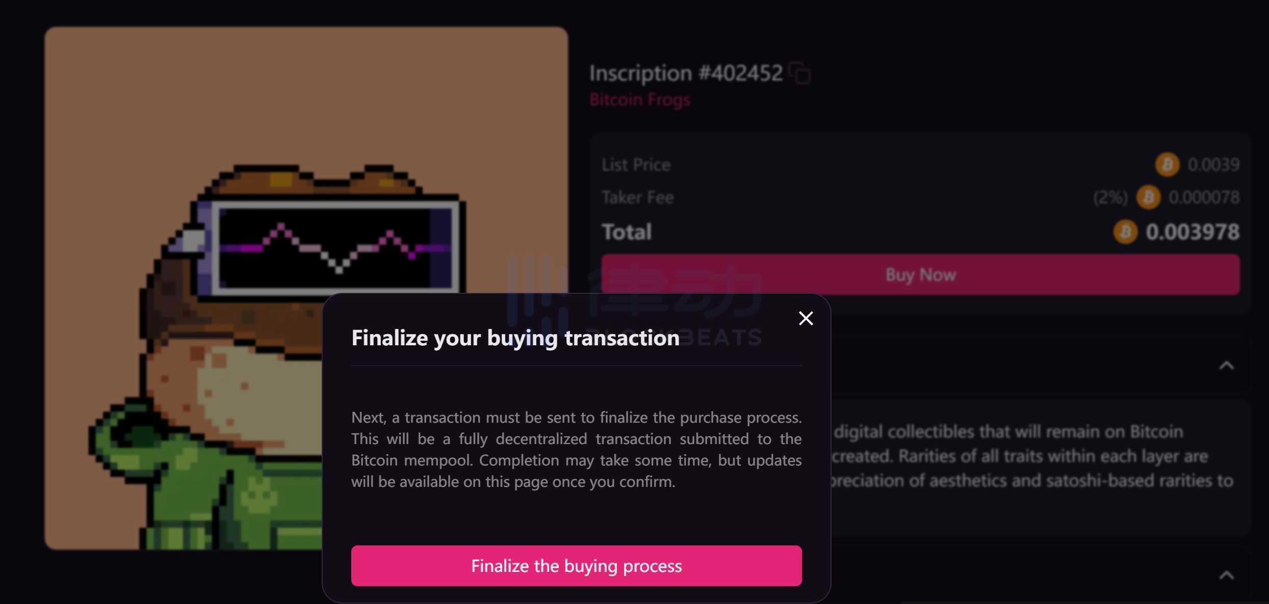Viewport: 1269px width, 604px height.
Task: Click the 2% taker fee percentage
Action: pos(1110,197)
